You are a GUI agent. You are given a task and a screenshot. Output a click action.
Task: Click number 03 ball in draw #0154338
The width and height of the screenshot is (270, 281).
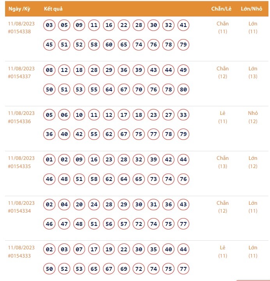coord(49,25)
